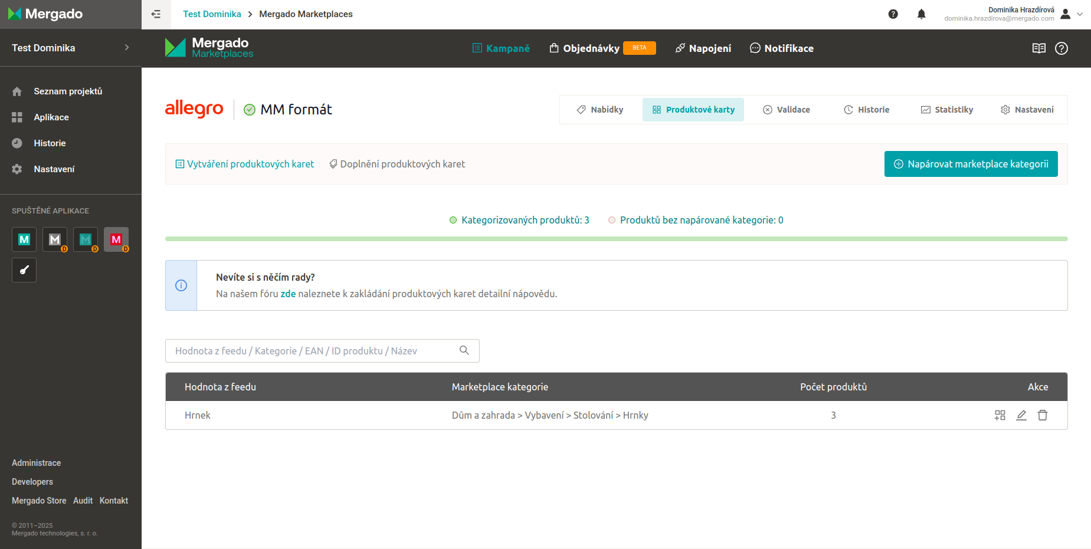Collapse the sidebar with the menu toggle icon
This screenshot has width=1091, height=549.
[x=156, y=14]
